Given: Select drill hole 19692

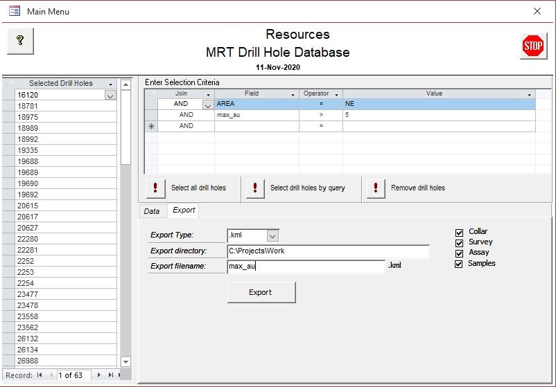Looking at the screenshot, I should coord(66,195).
